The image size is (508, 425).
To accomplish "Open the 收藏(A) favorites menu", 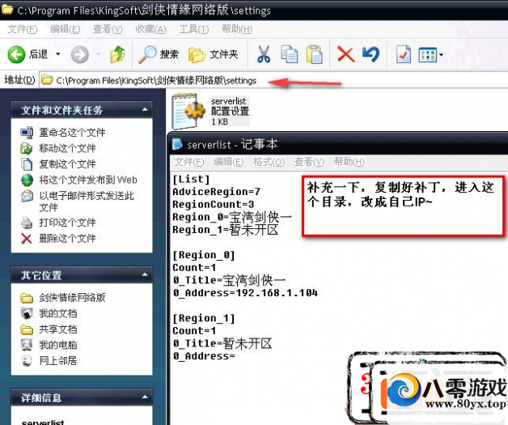I will 150,29.
